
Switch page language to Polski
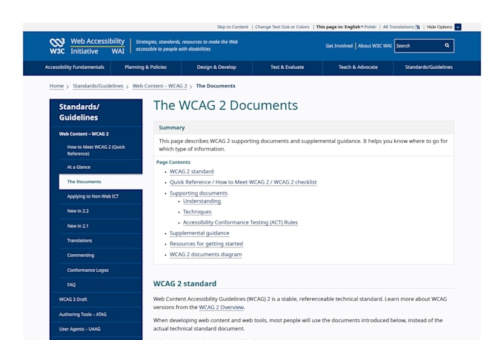[x=370, y=27]
